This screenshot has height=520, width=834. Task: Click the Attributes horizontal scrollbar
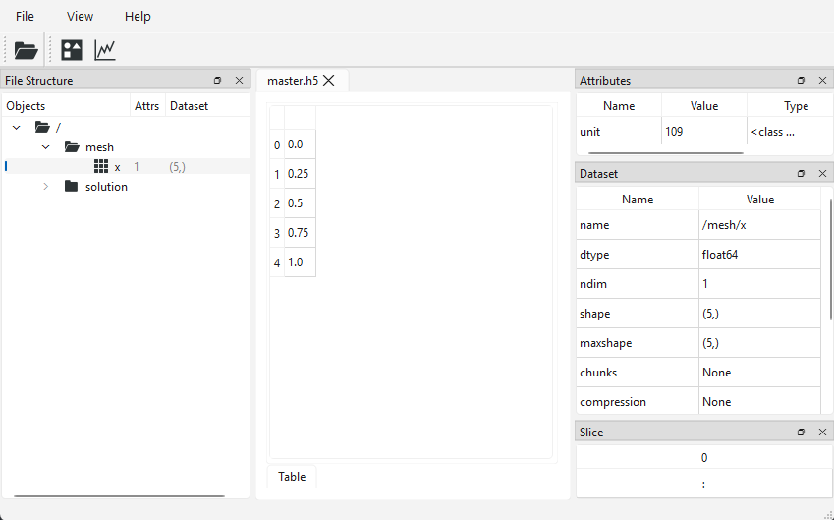click(x=665, y=152)
